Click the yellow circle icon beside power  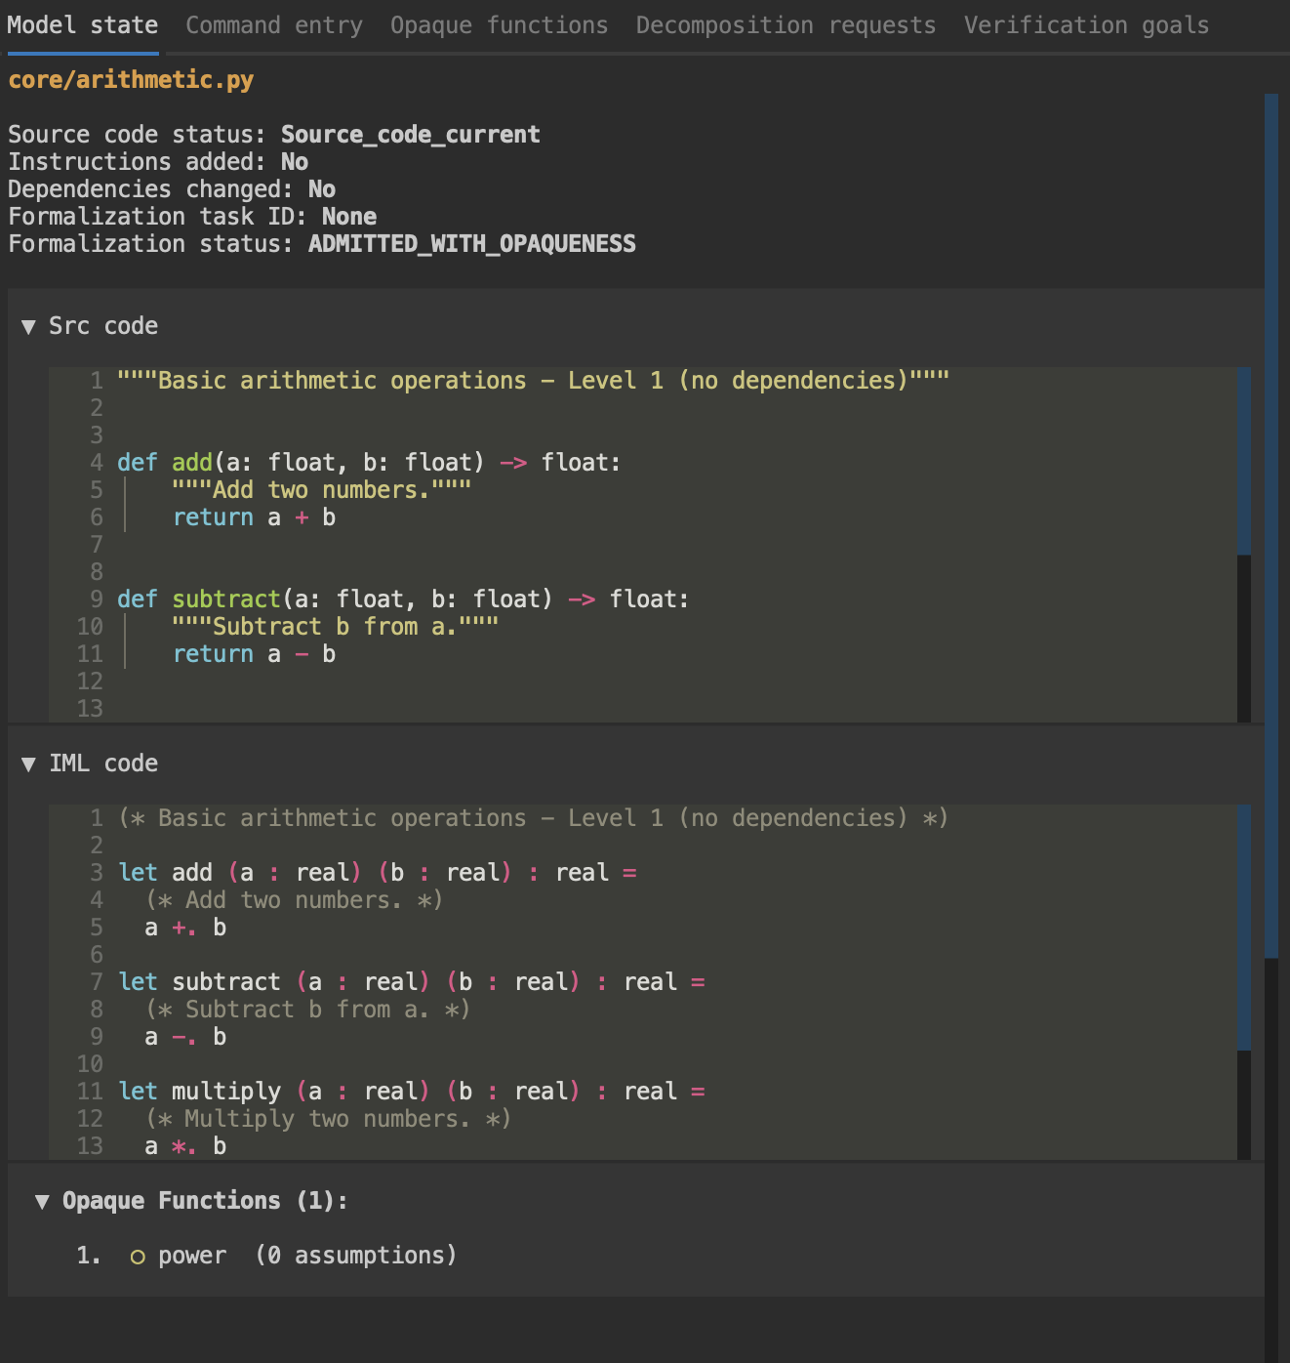(x=138, y=1258)
